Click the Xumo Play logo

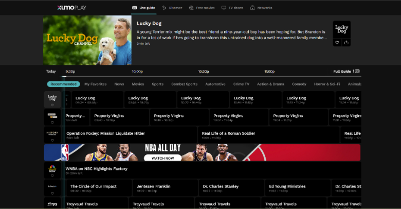[71, 8]
